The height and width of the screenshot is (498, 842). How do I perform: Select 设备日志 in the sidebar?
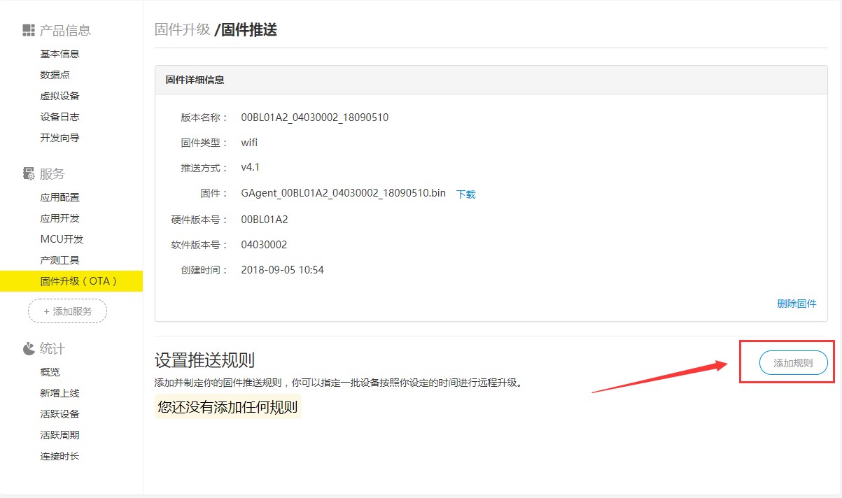(59, 117)
